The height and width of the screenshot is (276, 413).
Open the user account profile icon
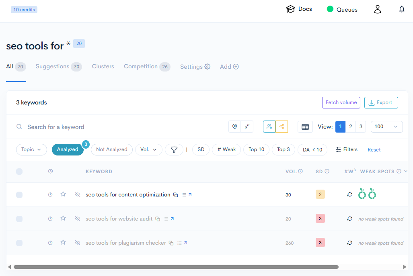point(378,9)
